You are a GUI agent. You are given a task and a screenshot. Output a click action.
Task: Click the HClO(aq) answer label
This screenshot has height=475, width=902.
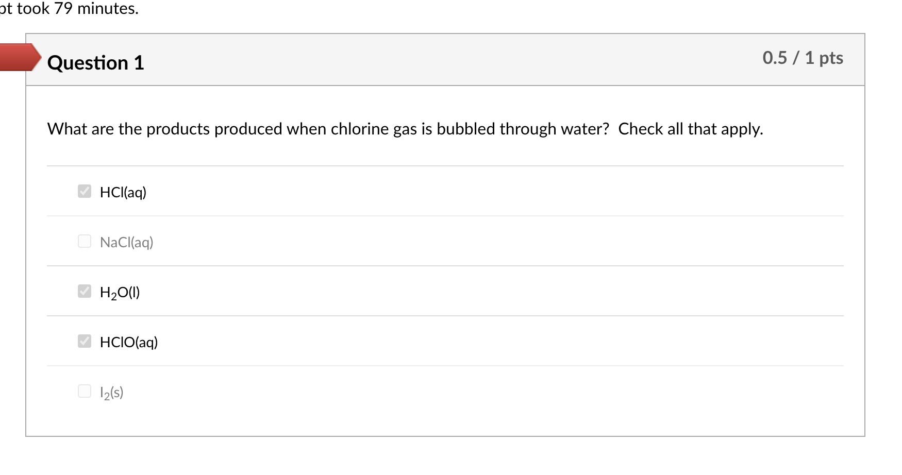129,342
